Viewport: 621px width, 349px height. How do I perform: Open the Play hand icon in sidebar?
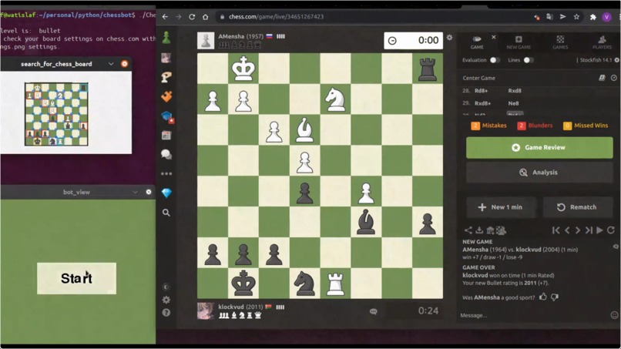pos(166,77)
